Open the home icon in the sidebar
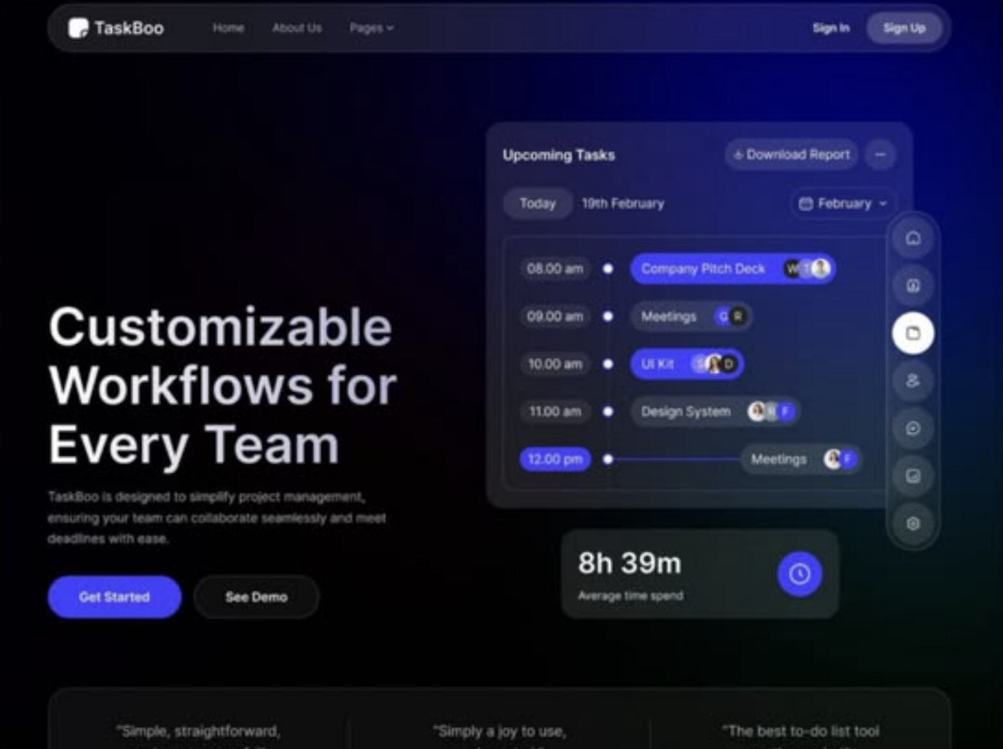Image resolution: width=1003 pixels, height=749 pixels. 912,238
